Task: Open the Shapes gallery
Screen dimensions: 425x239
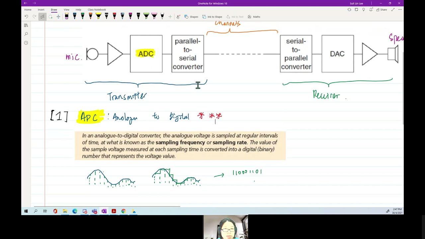Action: [x=191, y=17]
